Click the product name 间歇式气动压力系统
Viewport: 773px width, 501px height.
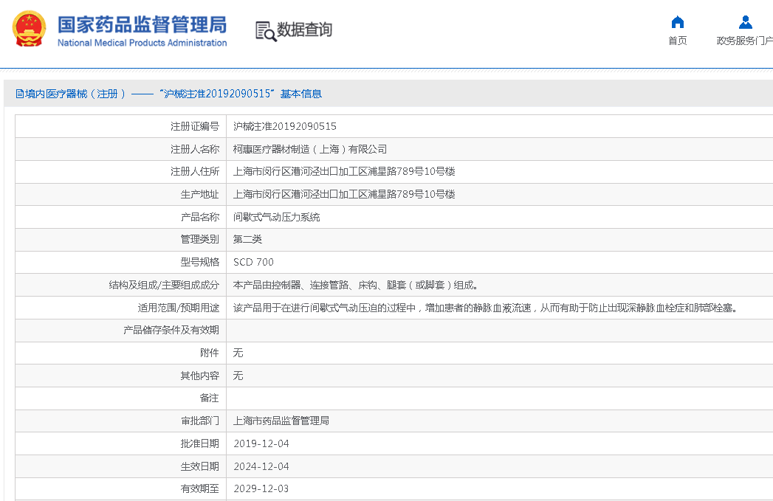(x=276, y=217)
